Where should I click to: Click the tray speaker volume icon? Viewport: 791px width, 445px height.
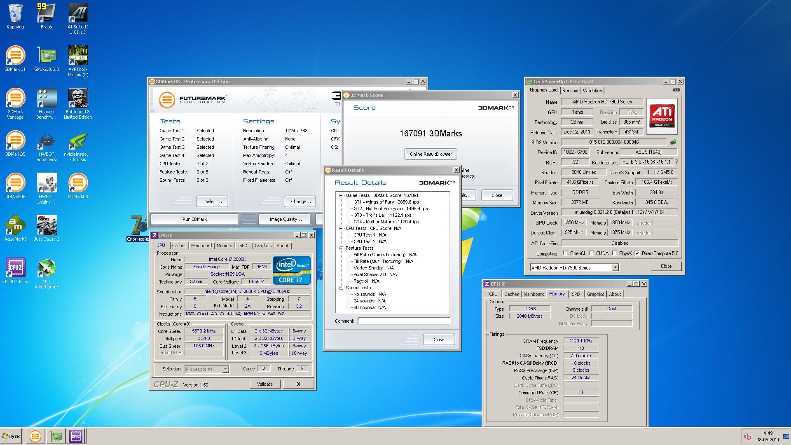click(x=748, y=436)
